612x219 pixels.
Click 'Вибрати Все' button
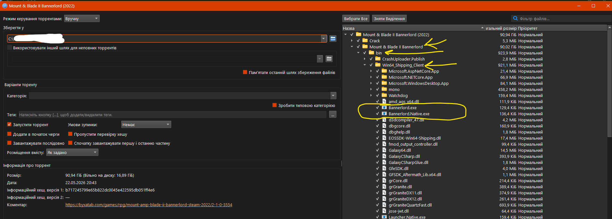coord(356,19)
